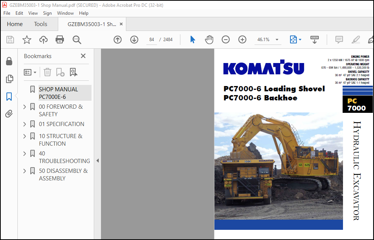Open 50 DISASSEMBLY & ASSEMBLY bookmark
The image size is (374, 240).
pyautogui.click(x=63, y=174)
